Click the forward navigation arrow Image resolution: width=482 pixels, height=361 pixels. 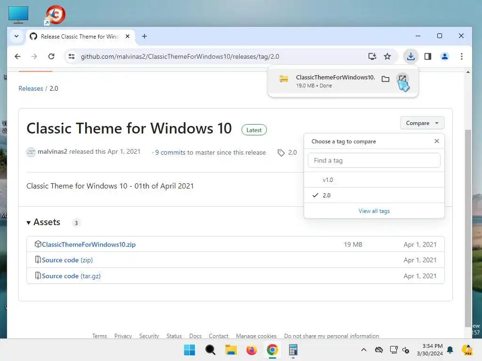(34, 56)
